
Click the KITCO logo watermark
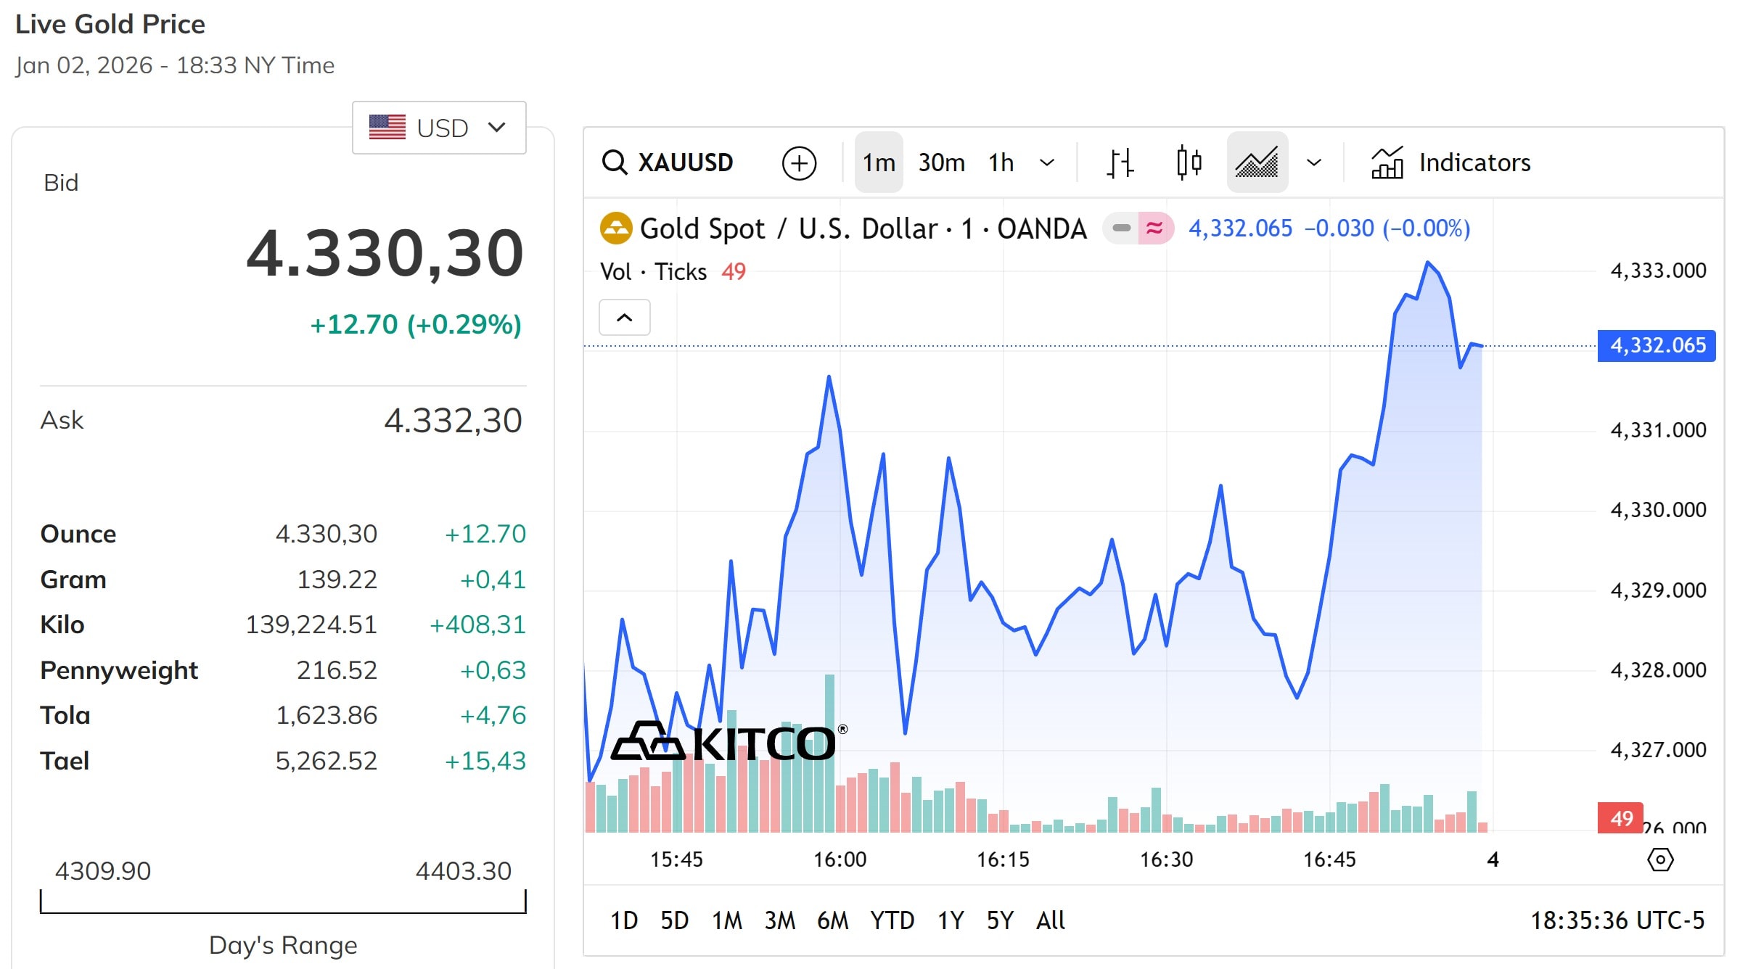[726, 741]
